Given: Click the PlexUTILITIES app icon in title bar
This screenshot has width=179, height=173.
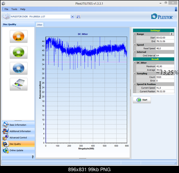Looking at the screenshot, I should 4,4.
